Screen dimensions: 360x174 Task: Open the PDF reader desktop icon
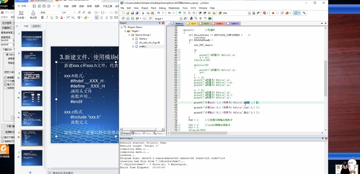[4, 151]
